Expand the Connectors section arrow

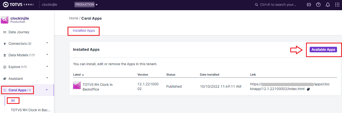click(x=47, y=43)
